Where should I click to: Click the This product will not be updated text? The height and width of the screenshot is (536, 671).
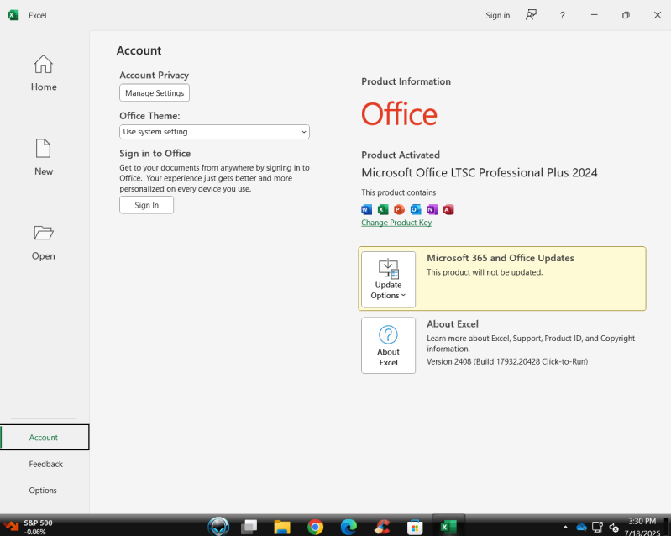485,272
